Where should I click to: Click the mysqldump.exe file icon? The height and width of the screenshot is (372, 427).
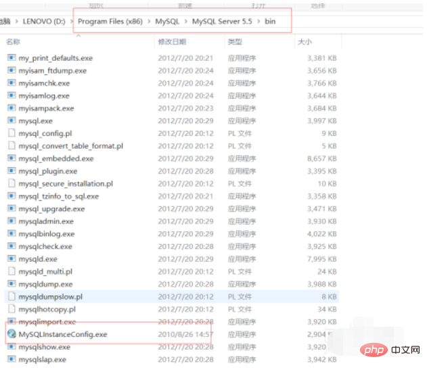12,284
